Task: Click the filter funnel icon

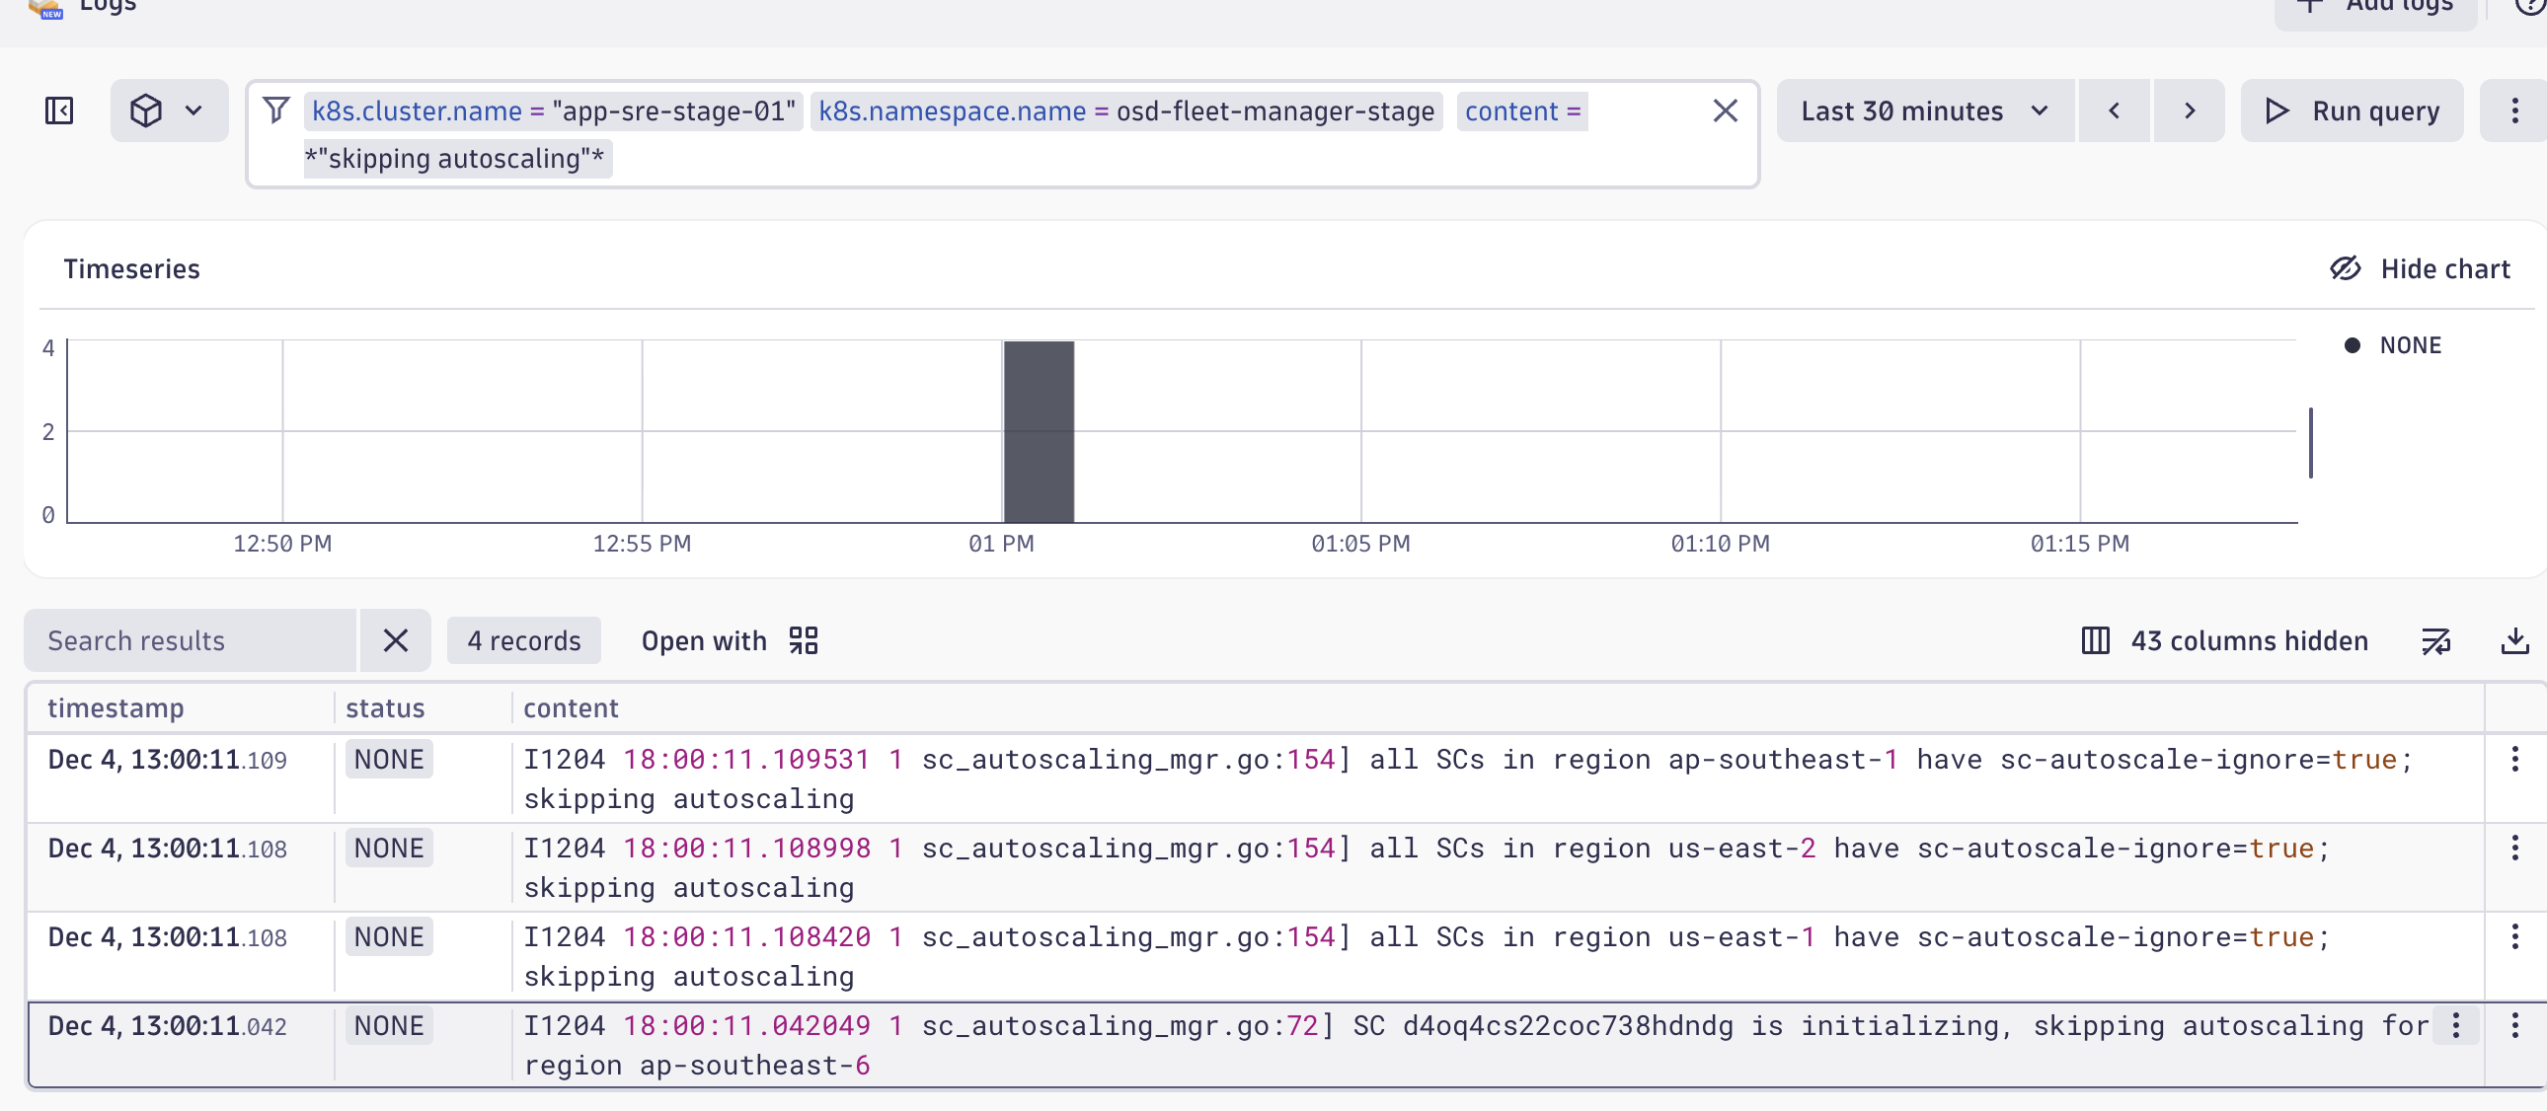Action: 276,110
